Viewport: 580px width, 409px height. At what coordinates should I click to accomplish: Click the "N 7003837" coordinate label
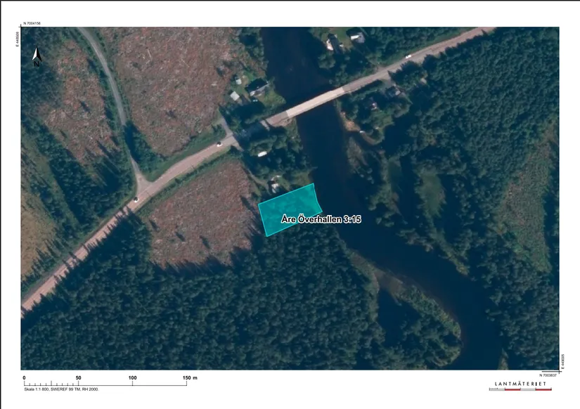coord(548,375)
